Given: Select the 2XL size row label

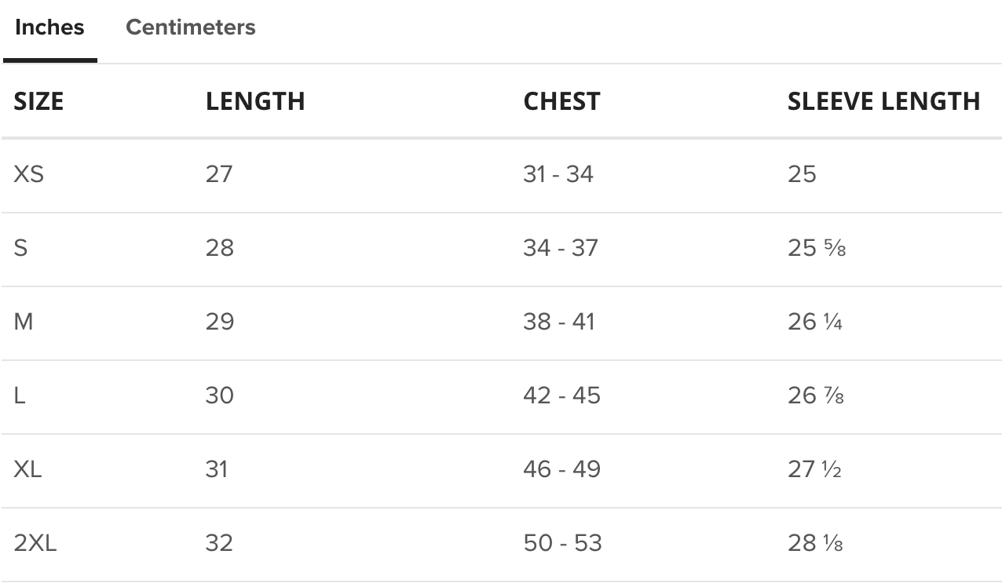Looking at the screenshot, I should click(35, 543).
